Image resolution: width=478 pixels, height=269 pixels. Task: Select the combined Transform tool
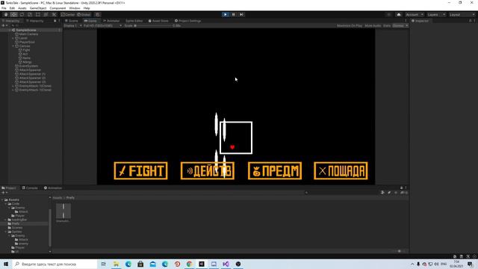(46, 15)
